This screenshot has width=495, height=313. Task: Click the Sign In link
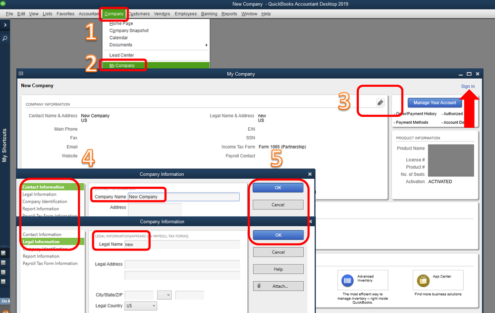[468, 87]
